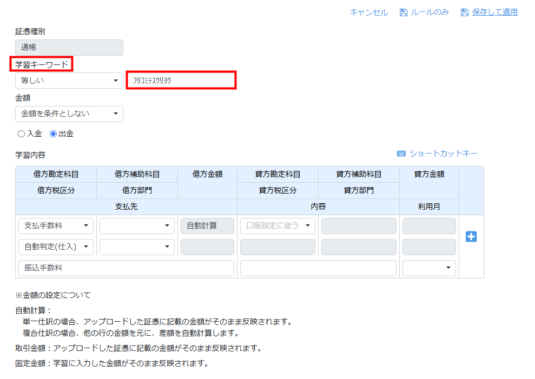This screenshot has width=535, height=379.
Task: Open the empty 借方部門 dropdown
Action: point(137,247)
